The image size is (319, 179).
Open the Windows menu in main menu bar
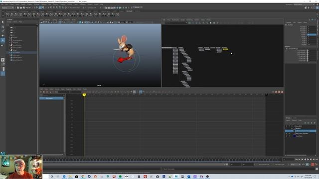point(36,4)
